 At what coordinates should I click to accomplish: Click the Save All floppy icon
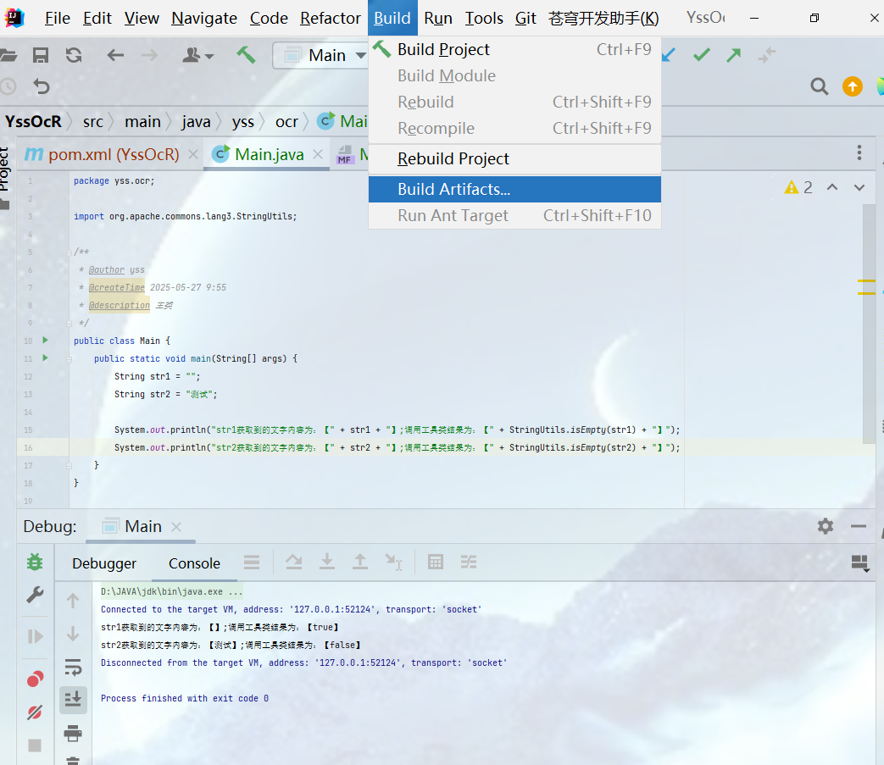41,55
